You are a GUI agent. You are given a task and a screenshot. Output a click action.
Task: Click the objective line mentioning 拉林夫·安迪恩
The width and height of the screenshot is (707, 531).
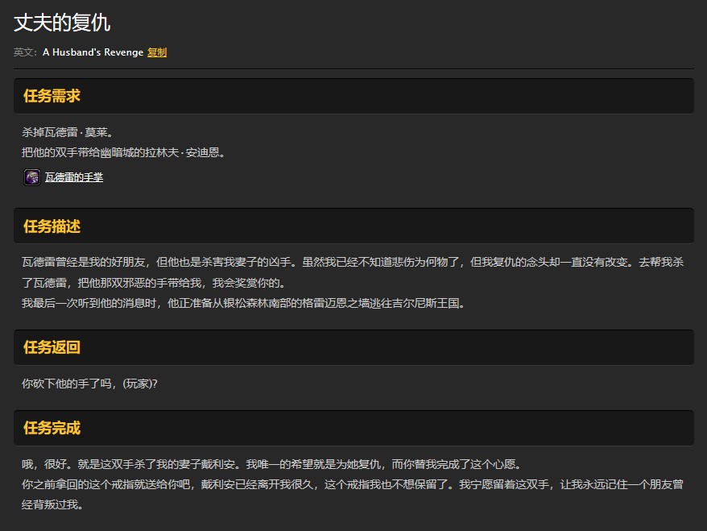[123, 152]
